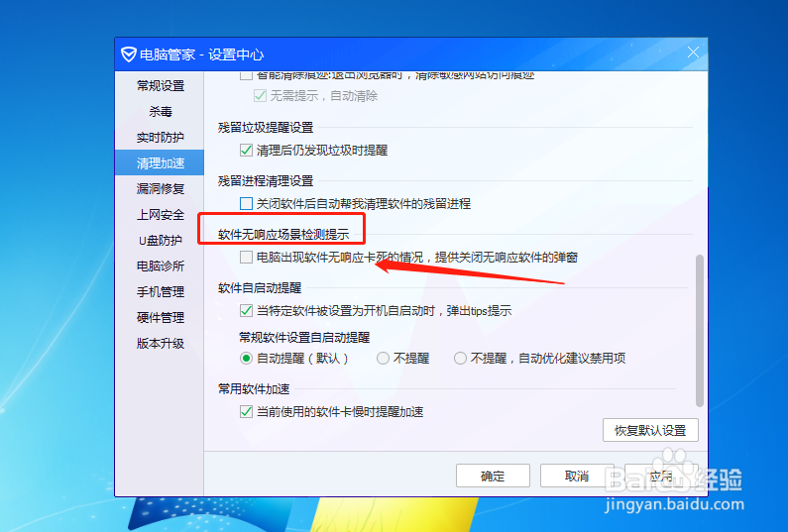Close the 设置中心 settings window
Image resolution: width=788 pixels, height=532 pixels.
tap(693, 53)
